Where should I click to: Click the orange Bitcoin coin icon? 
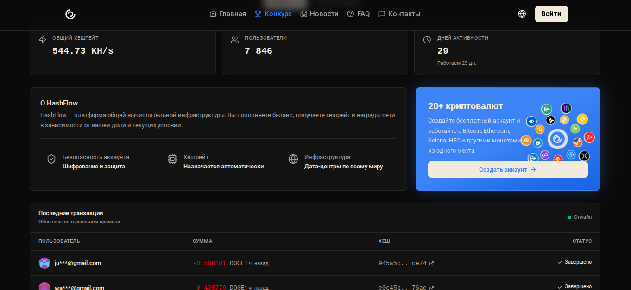click(526, 140)
